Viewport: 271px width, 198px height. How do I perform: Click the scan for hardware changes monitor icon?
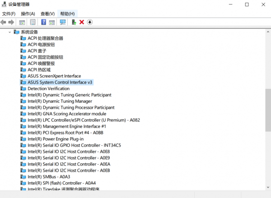click(63, 22)
